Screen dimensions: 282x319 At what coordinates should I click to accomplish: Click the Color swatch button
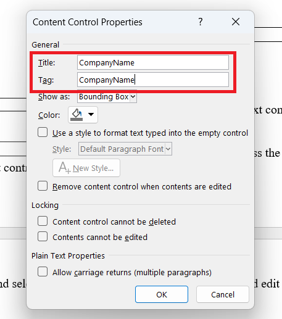(83, 115)
